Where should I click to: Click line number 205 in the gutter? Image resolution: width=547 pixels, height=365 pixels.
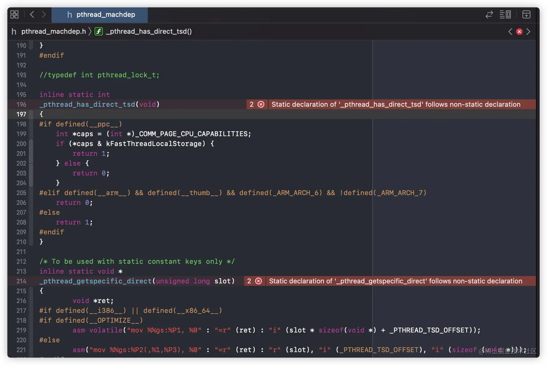(x=21, y=193)
